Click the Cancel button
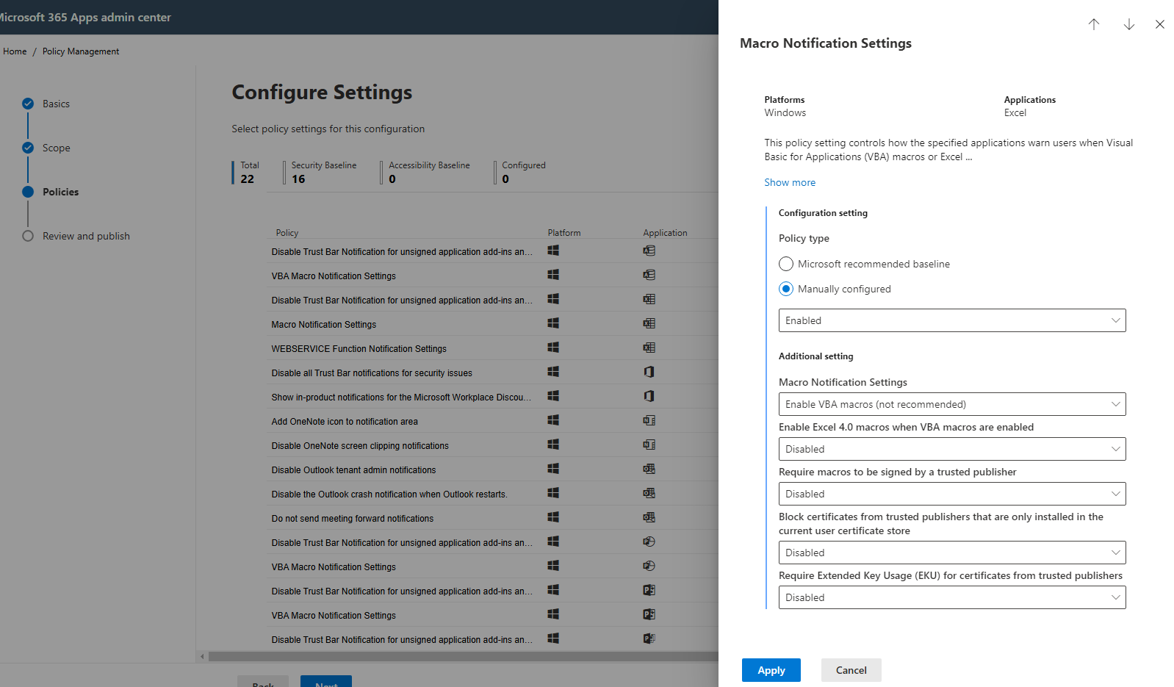1174x687 pixels. pyautogui.click(x=851, y=670)
